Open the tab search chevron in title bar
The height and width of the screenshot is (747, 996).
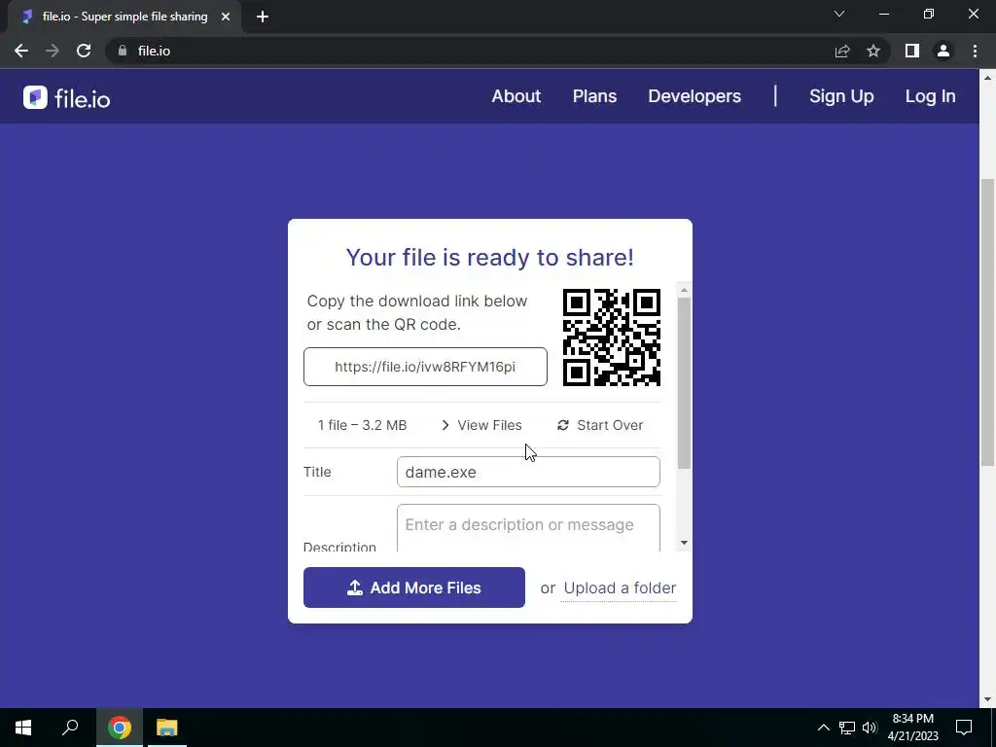click(839, 14)
